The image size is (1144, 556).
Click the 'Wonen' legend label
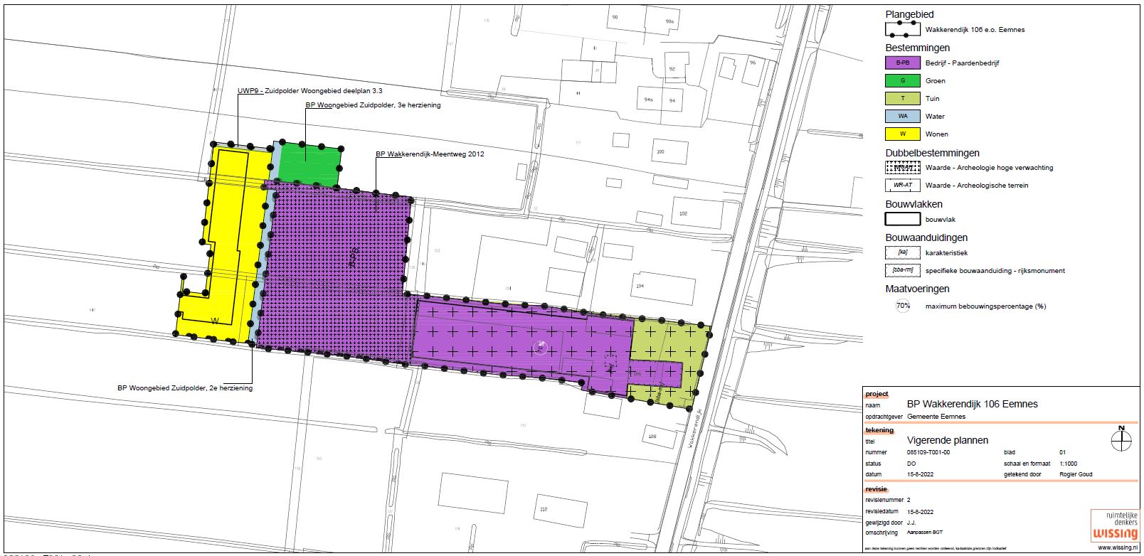click(936, 134)
